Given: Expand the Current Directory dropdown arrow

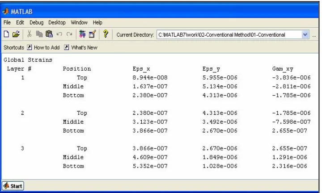Looking at the screenshot, I should coord(305,35).
